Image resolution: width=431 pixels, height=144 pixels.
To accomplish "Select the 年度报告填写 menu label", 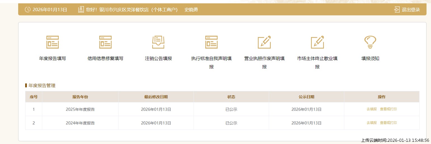I will [x=53, y=59].
